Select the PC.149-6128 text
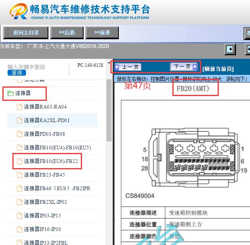 pyautogui.click(x=90, y=65)
